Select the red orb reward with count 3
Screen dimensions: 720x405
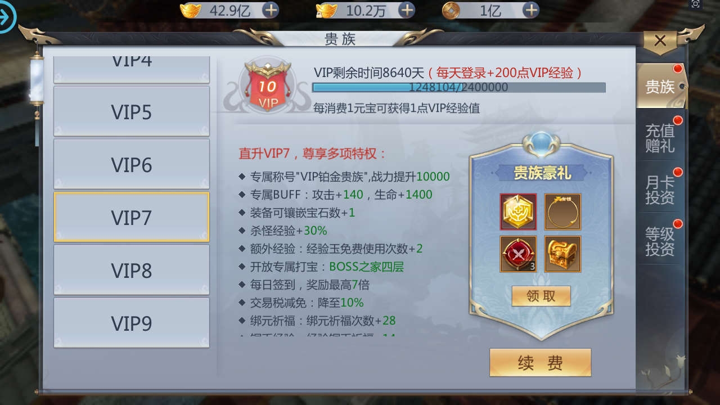[x=518, y=254]
